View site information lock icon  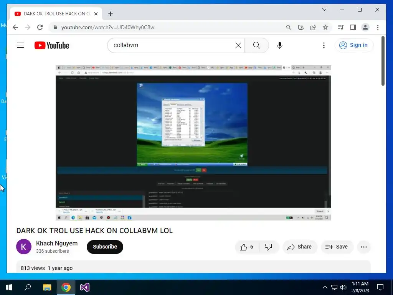pyautogui.click(x=55, y=27)
